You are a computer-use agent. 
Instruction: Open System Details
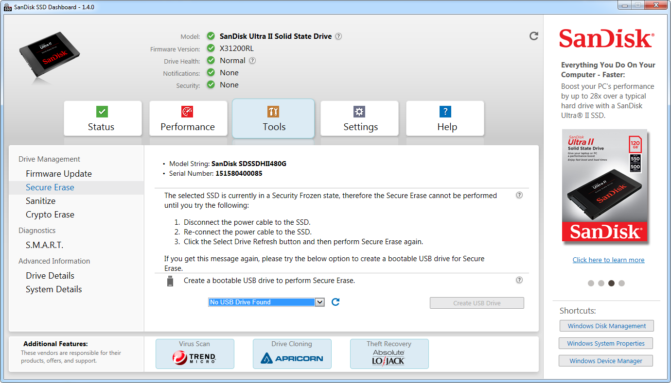tap(54, 289)
